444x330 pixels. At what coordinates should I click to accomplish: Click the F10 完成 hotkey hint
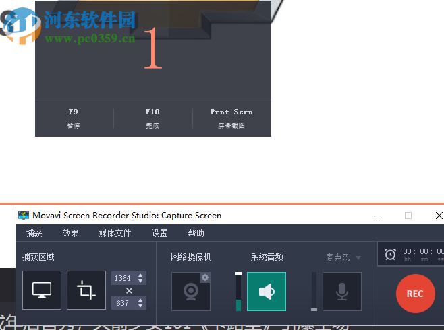tap(152, 119)
